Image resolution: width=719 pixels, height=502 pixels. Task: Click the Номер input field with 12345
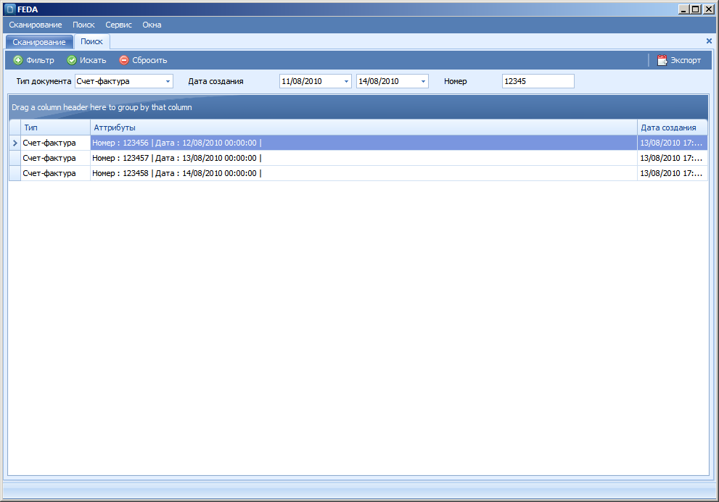[x=538, y=81]
